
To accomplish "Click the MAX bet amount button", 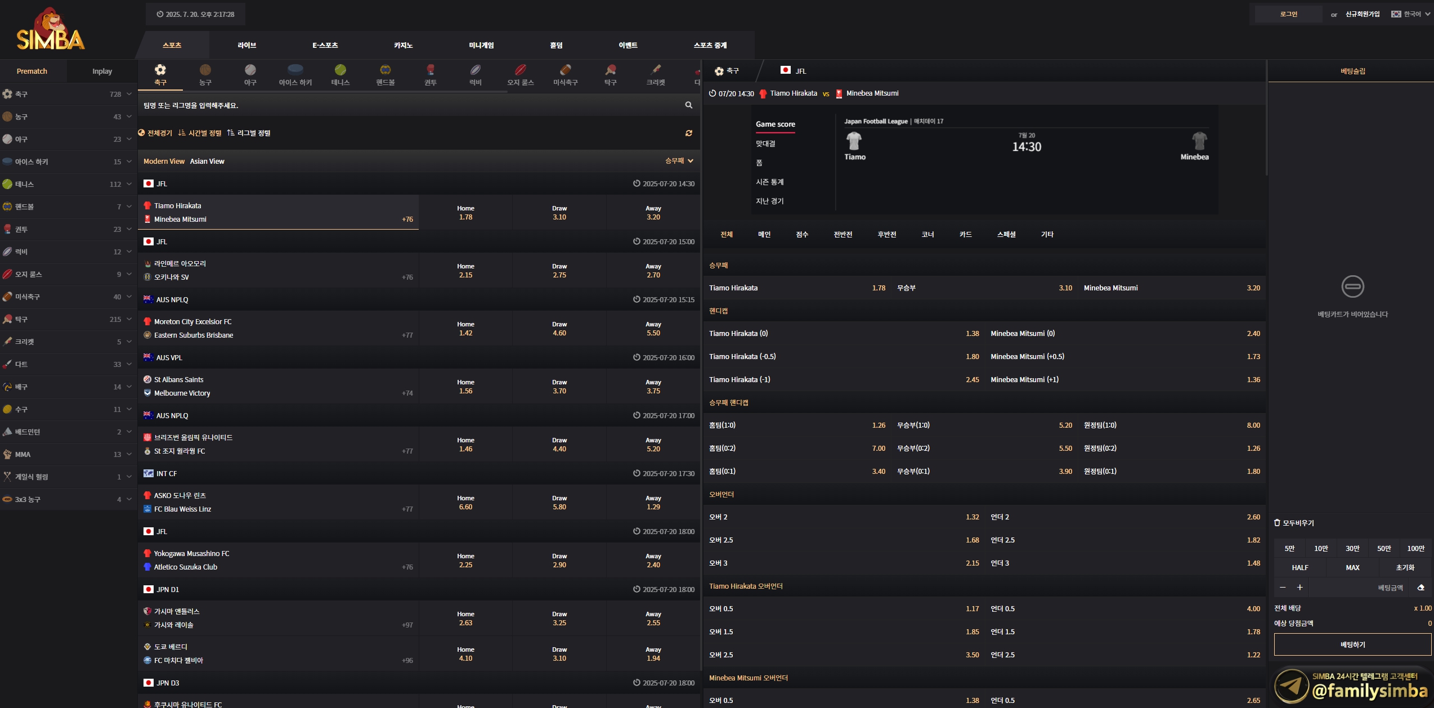I will 1352,567.
